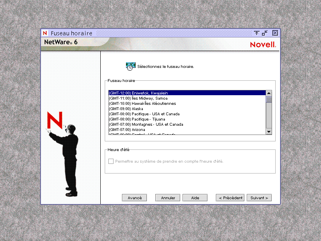The width and height of the screenshot is (321, 241).
Task: Select (GMT-10:00) Hawaii-Îles Aléoutiennes
Action: (187, 104)
